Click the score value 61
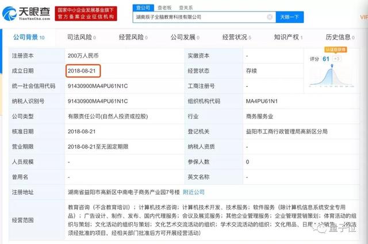The image size is (368, 244). point(326,59)
